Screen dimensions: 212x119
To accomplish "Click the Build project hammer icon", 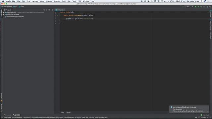I will click(x=183, y=7).
